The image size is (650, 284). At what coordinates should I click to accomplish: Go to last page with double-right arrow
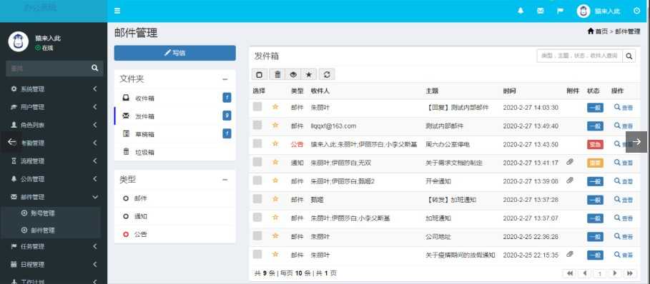630,273
